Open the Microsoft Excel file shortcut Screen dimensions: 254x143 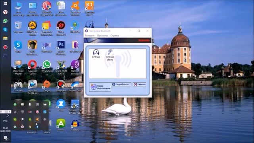(61, 9)
